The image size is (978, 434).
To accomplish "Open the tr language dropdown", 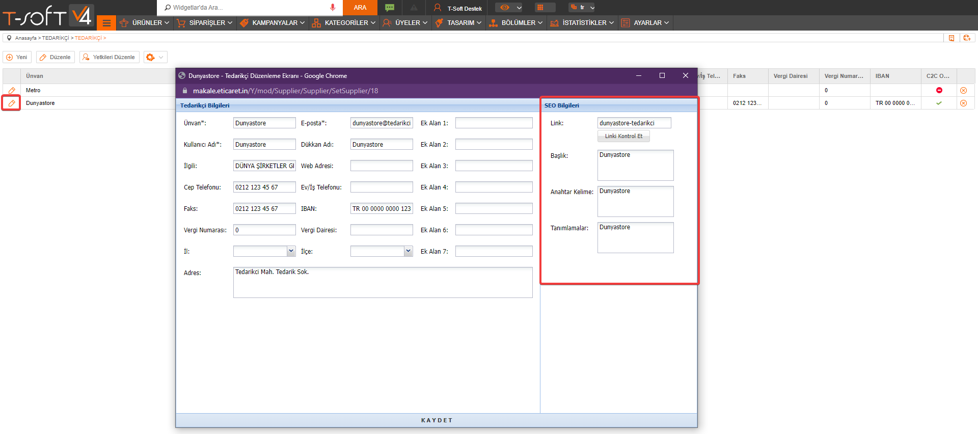I will pos(582,8).
